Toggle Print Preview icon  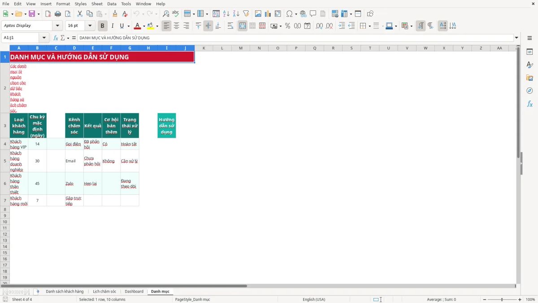coord(68,14)
